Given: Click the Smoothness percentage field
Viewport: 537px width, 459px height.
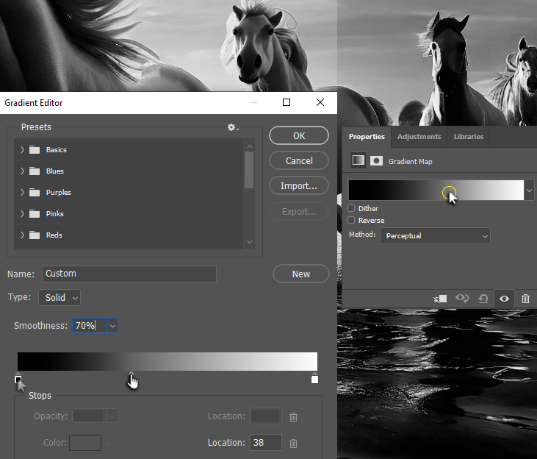Looking at the screenshot, I should [90, 326].
